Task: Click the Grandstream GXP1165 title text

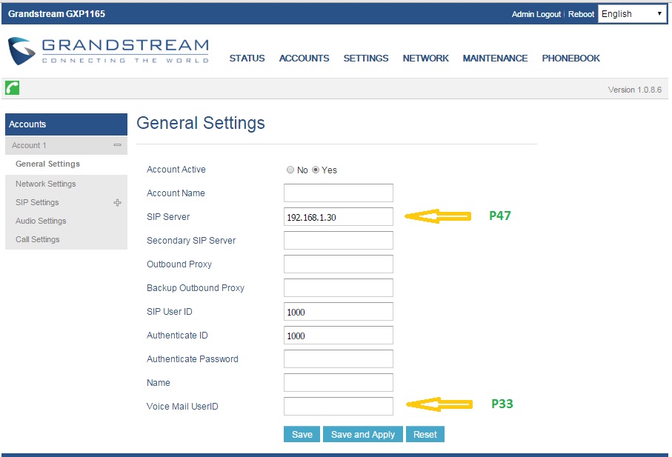Action: [x=56, y=14]
